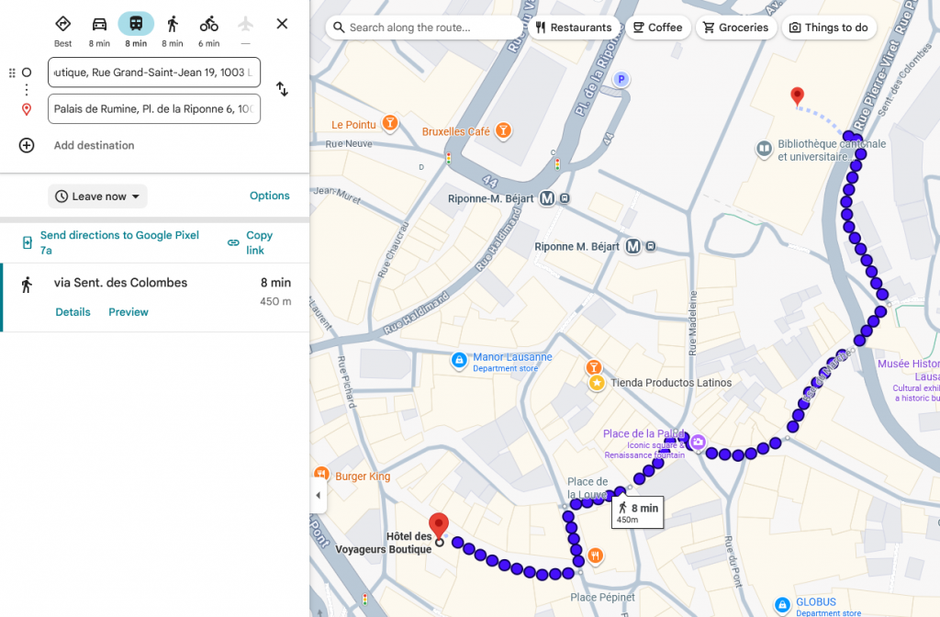Select the transit travel mode
940x617 pixels.
[136, 25]
